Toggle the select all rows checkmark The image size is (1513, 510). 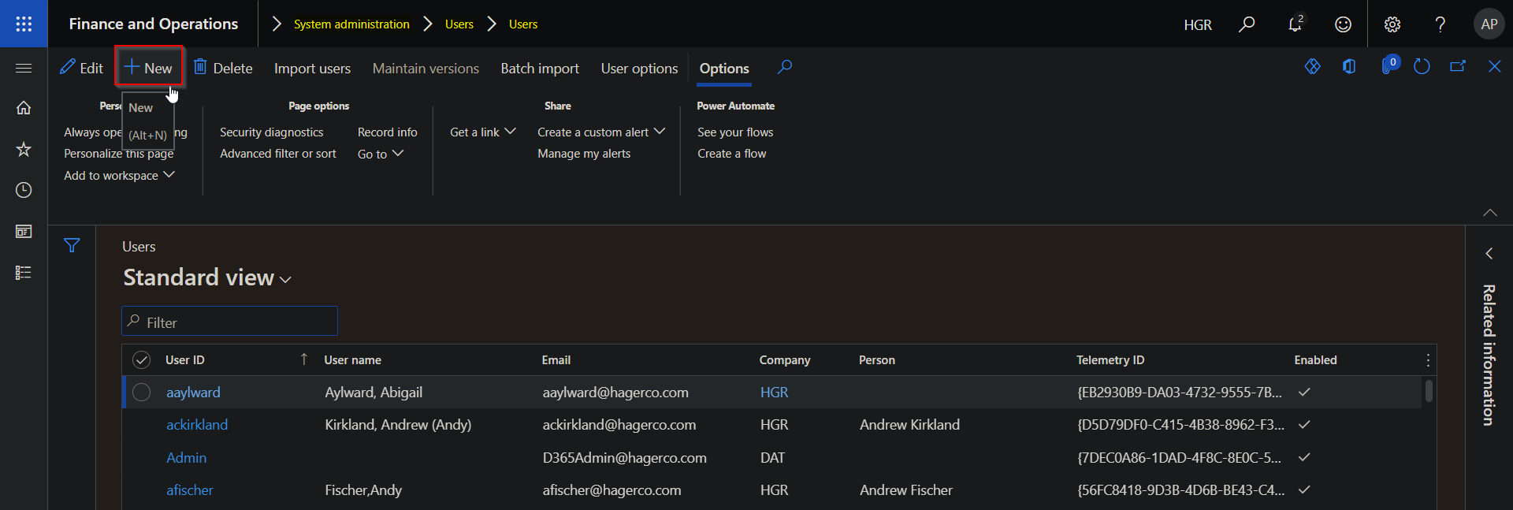pyautogui.click(x=141, y=360)
